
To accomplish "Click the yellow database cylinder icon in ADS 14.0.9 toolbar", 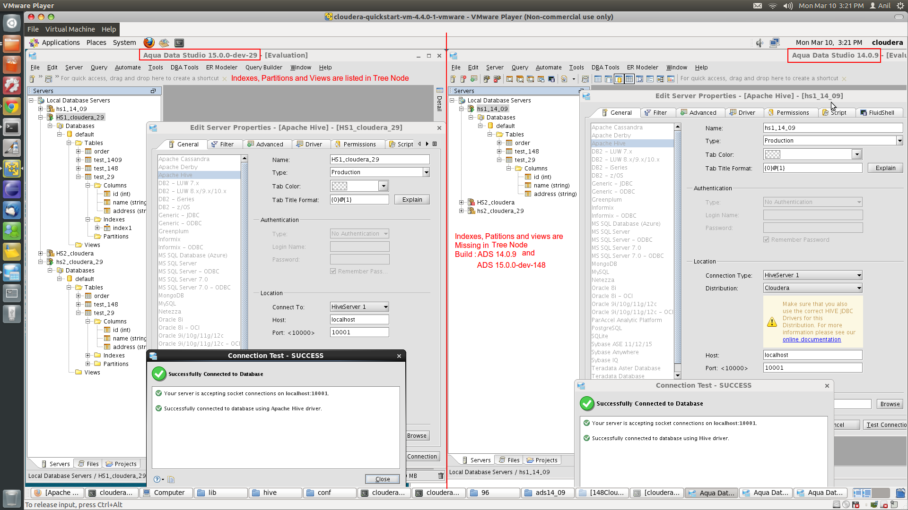I will tap(619, 79).
